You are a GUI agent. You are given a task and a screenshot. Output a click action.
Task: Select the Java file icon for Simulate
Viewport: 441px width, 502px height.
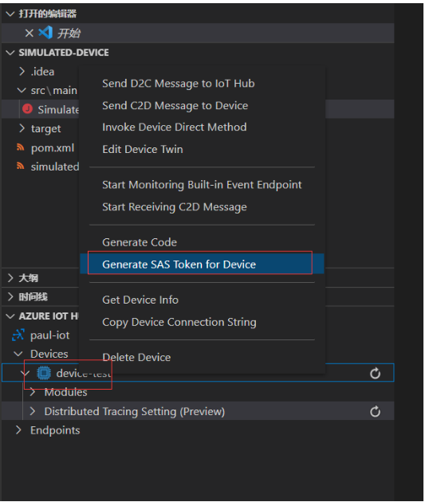[x=28, y=109]
